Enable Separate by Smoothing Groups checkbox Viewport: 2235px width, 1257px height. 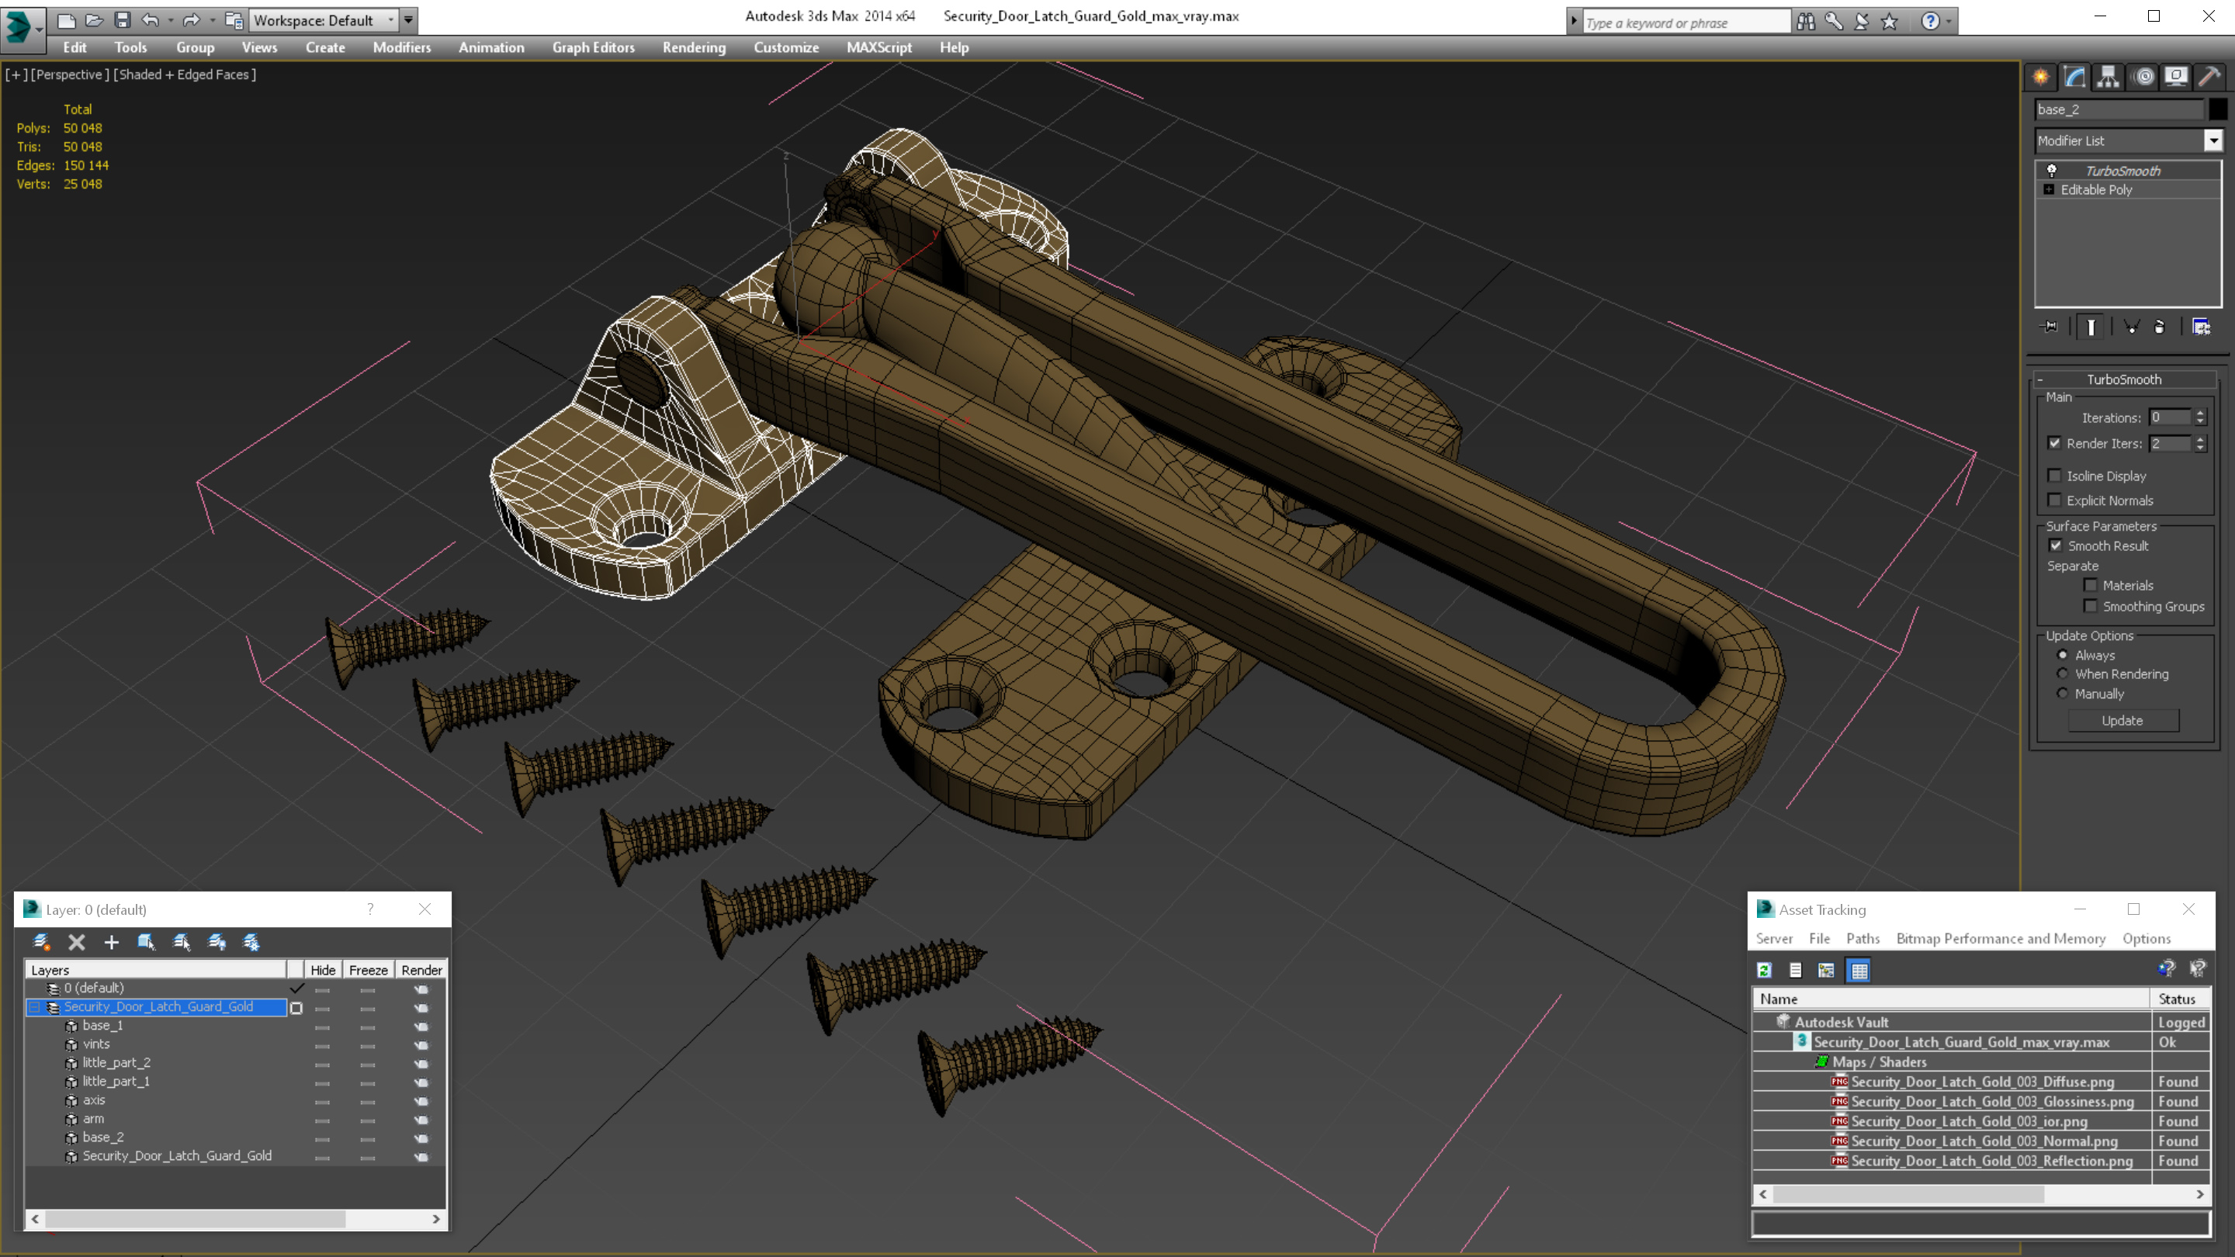click(x=2091, y=606)
